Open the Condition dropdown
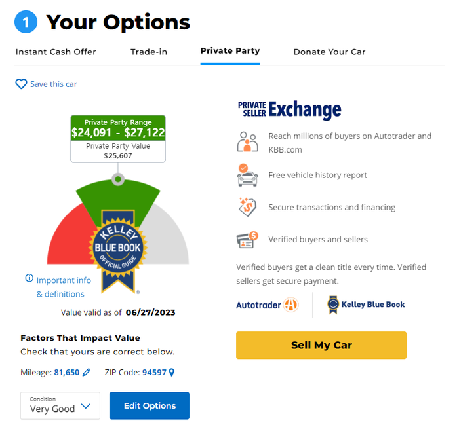This screenshot has width=459, height=427. [x=60, y=405]
